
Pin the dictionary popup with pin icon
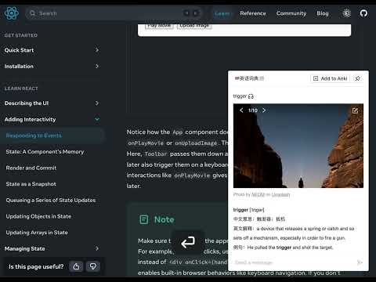[x=357, y=78]
